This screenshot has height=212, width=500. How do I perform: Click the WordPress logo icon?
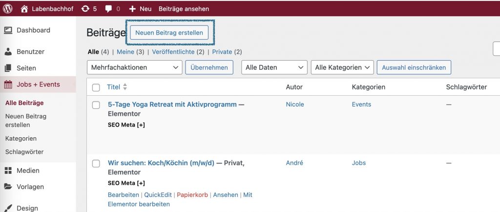[8, 9]
